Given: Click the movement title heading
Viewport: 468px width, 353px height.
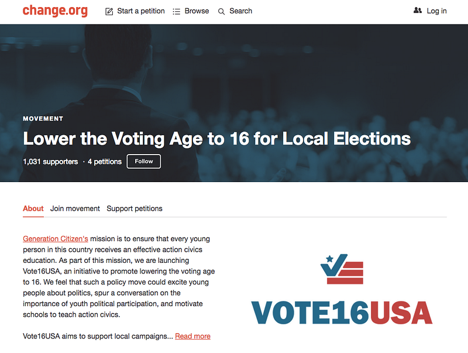Looking at the screenshot, I should point(216,139).
